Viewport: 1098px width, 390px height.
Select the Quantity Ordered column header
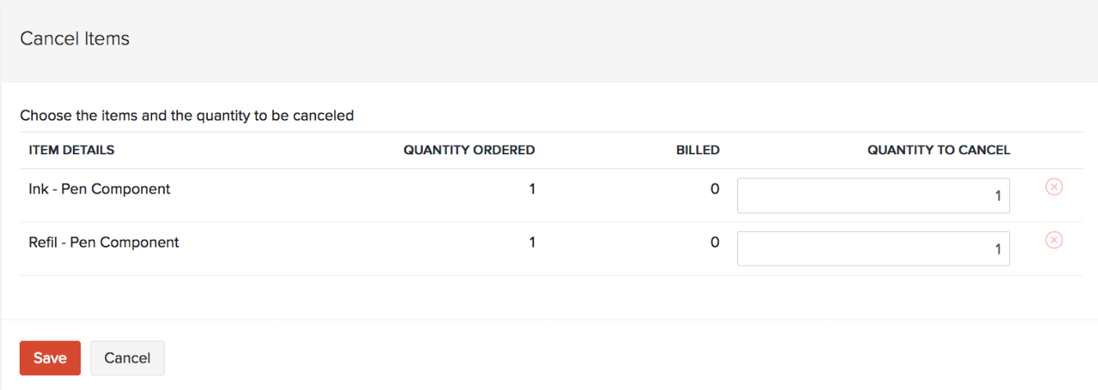(x=469, y=150)
